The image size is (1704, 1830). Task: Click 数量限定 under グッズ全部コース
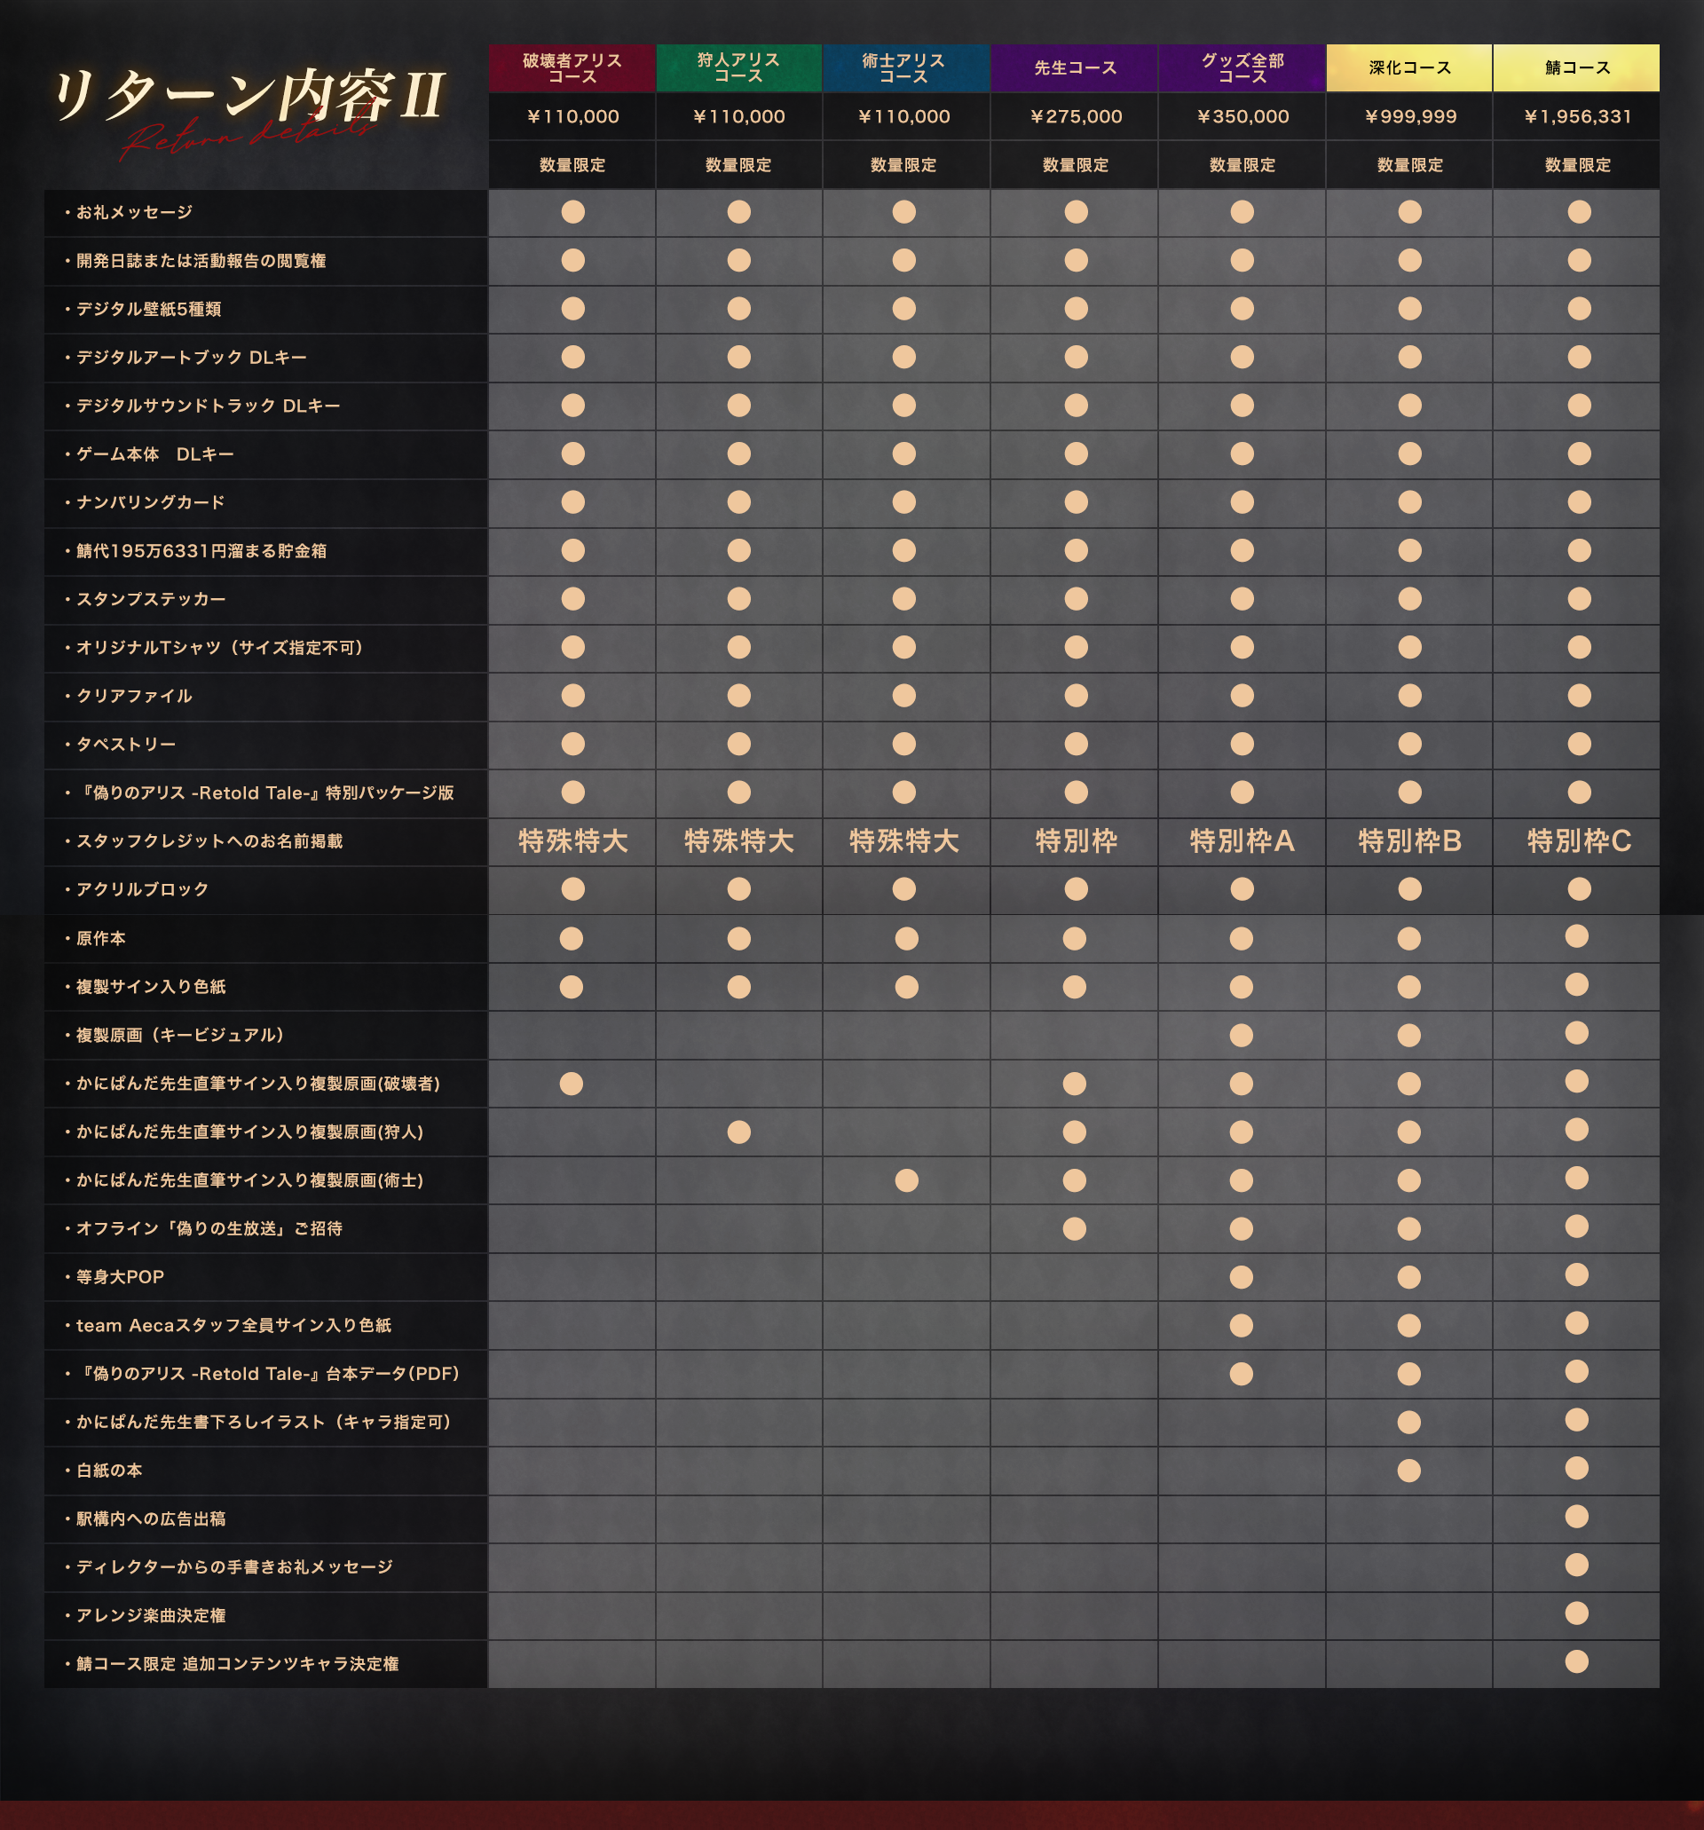click(1242, 166)
